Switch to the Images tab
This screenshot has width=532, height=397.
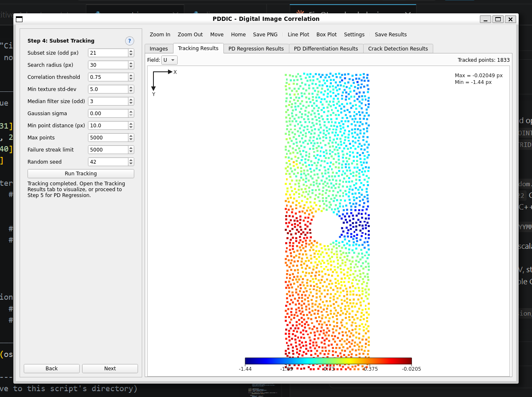coord(159,49)
